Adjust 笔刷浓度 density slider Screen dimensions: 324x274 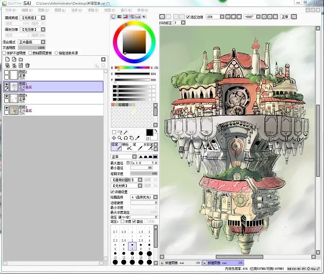144,173
